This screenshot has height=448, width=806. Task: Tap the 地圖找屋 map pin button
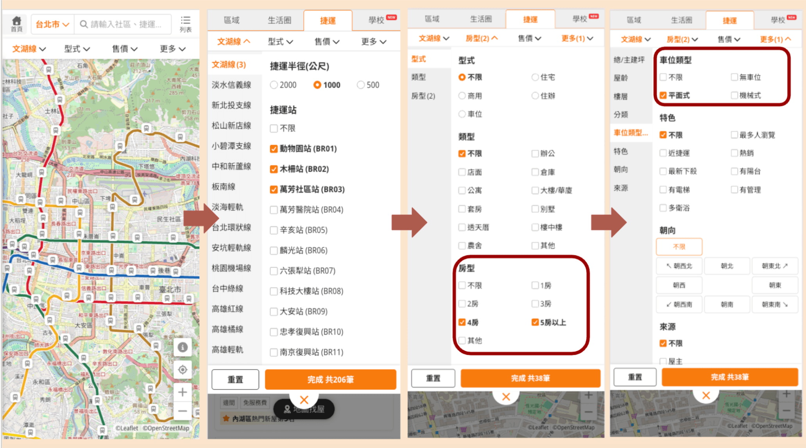tap(304, 409)
